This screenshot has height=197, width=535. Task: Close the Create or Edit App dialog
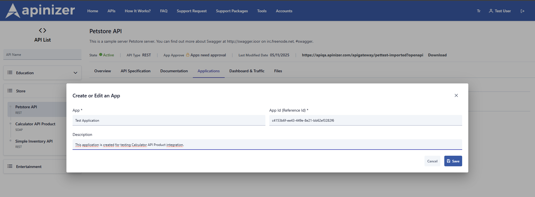click(x=456, y=95)
